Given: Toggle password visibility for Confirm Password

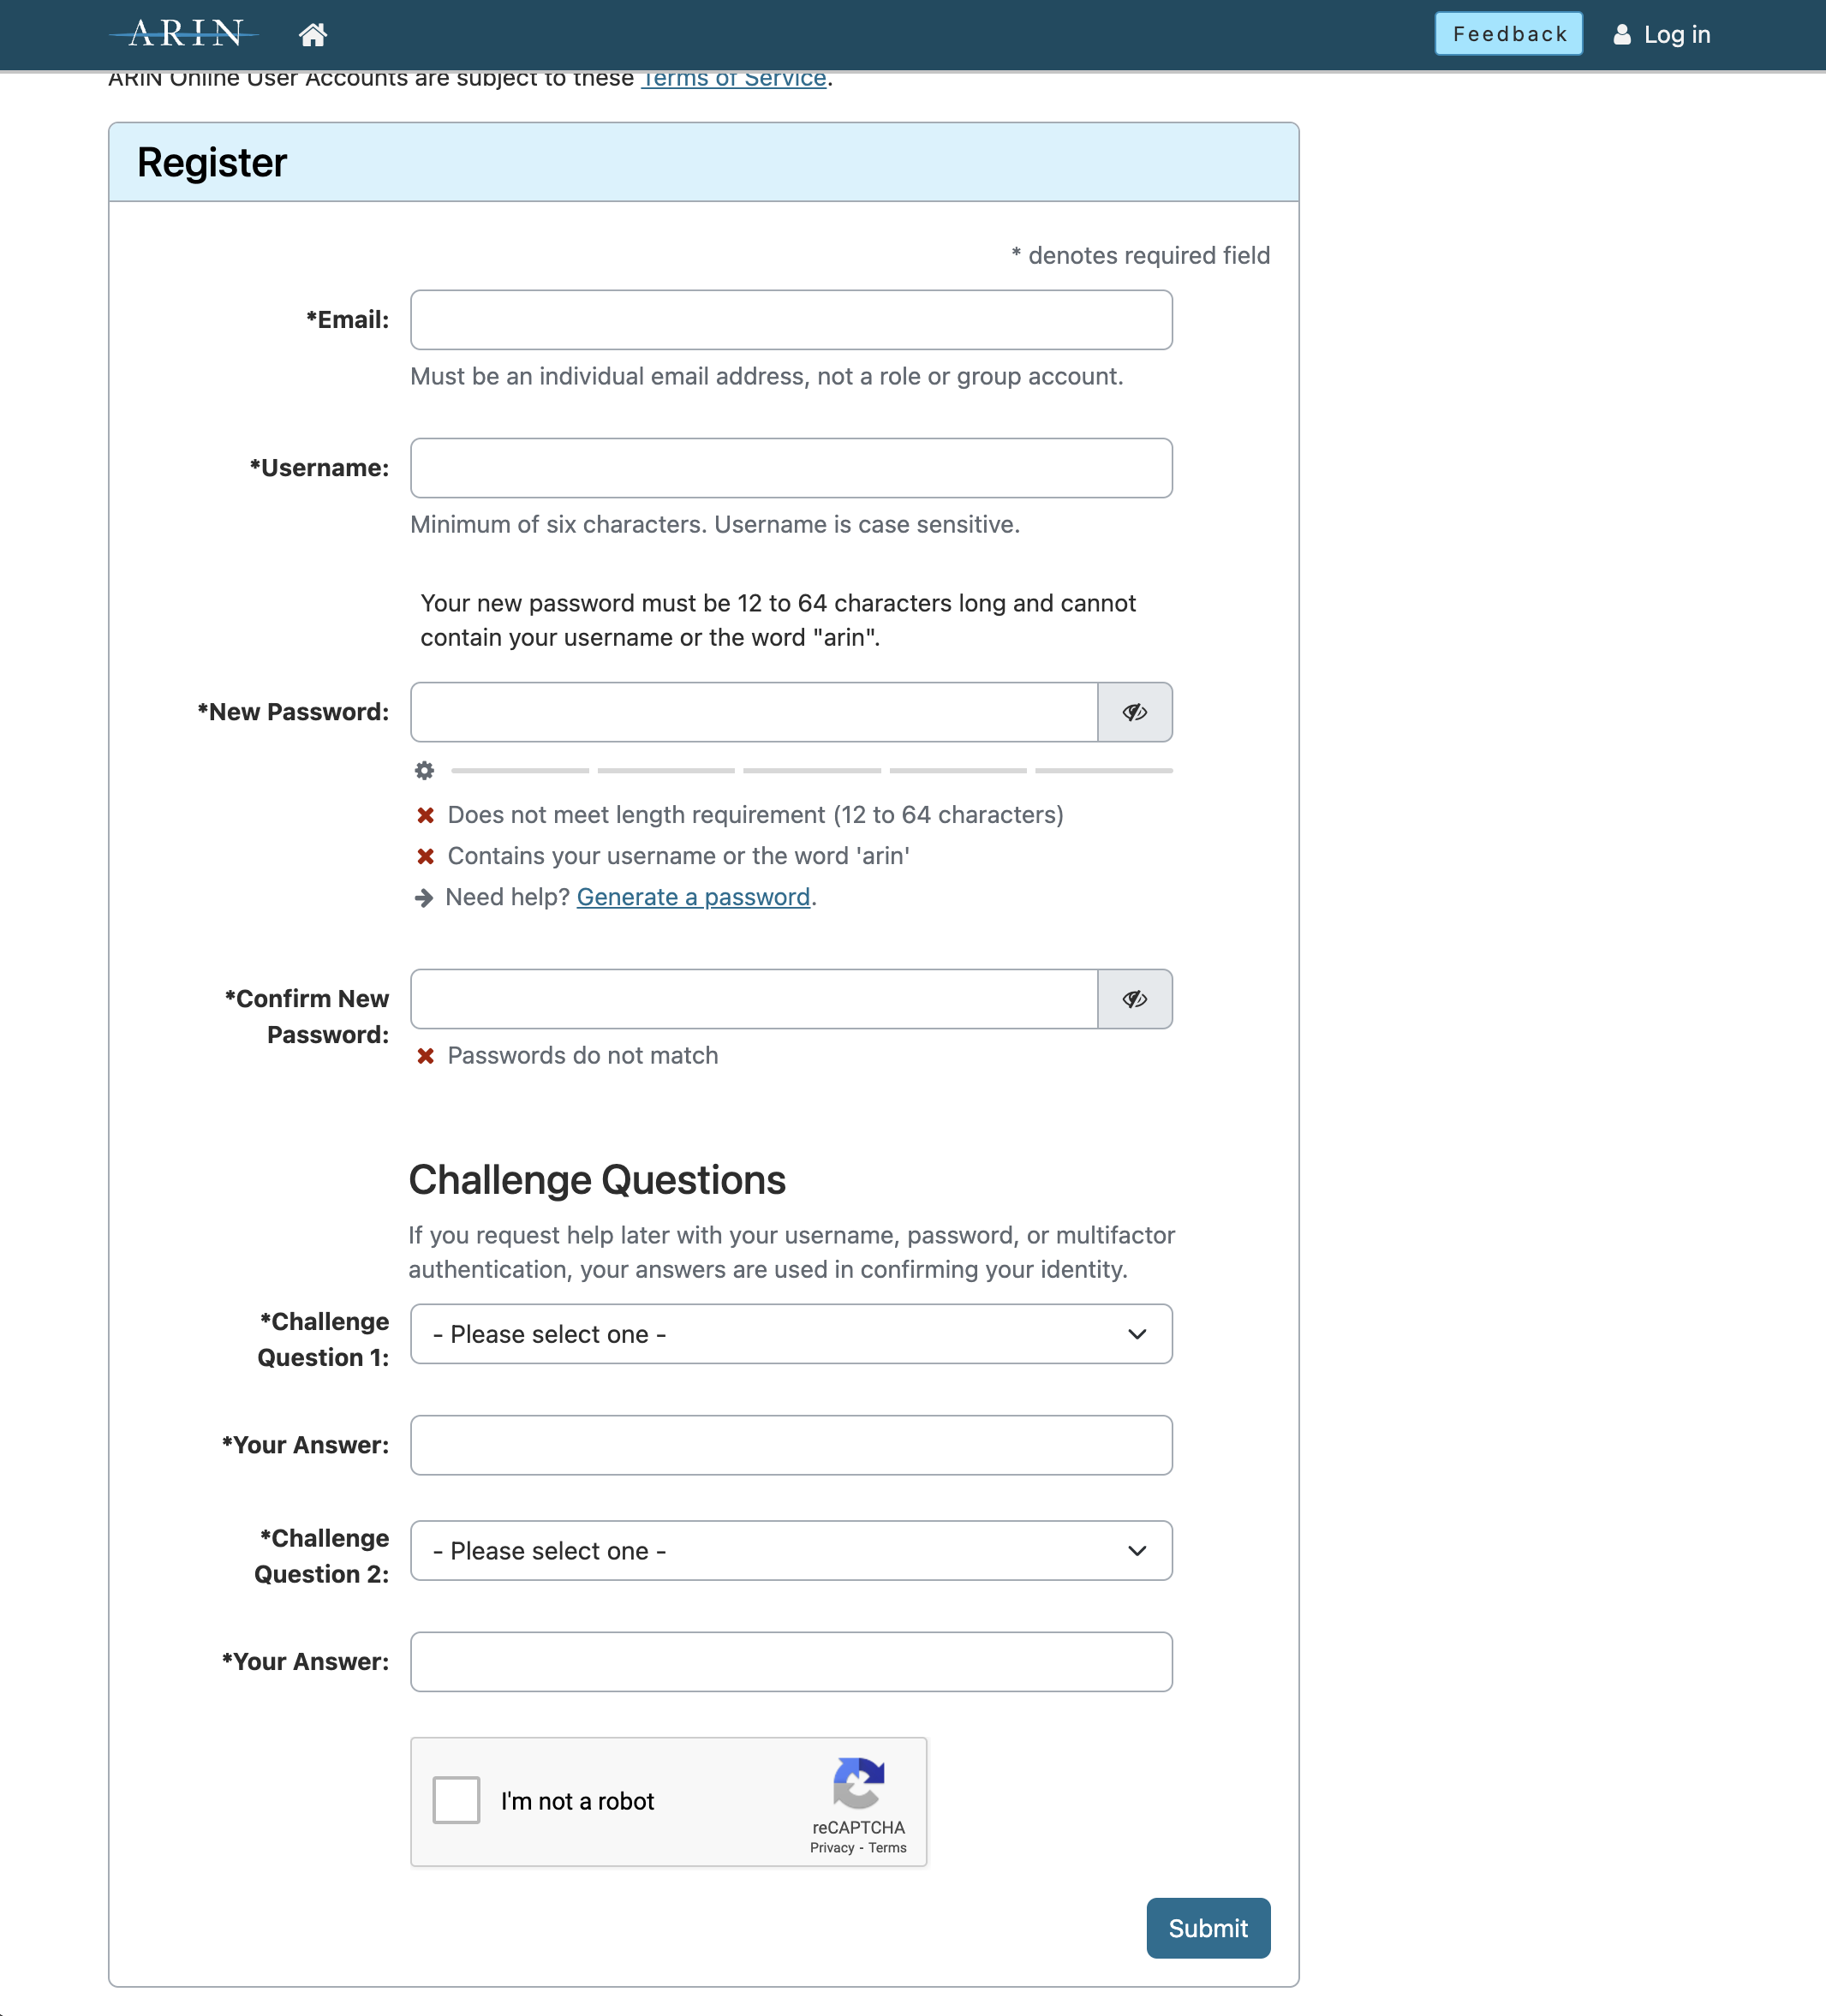Looking at the screenshot, I should [x=1134, y=998].
